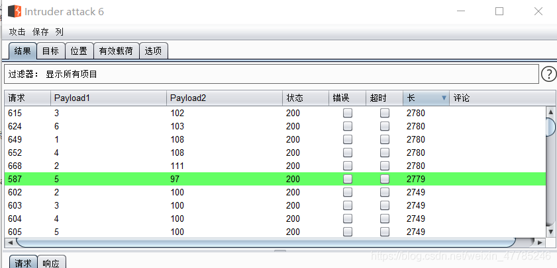
Task: Select request number 602 cell
Action: 15,192
